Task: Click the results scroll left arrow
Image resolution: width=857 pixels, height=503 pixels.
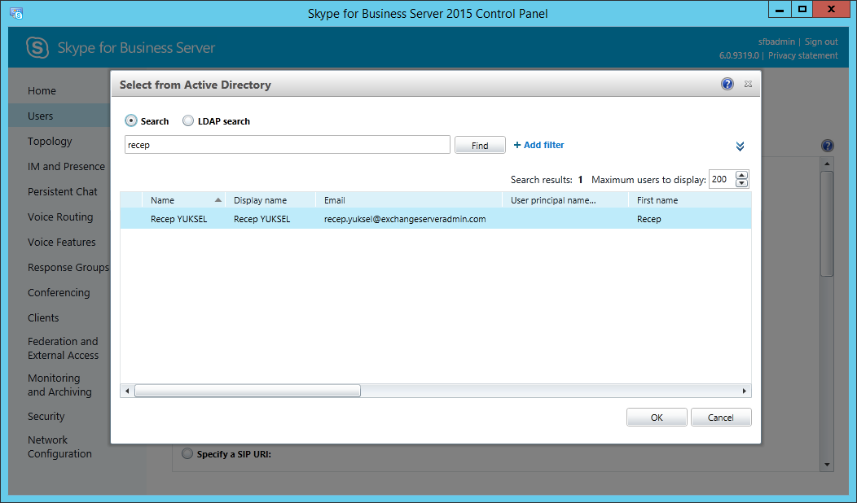Action: (127, 391)
